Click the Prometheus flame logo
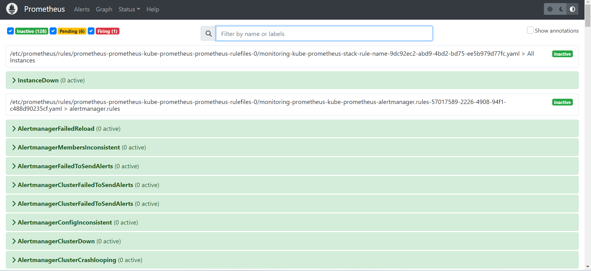Image resolution: width=591 pixels, height=271 pixels. click(12, 9)
